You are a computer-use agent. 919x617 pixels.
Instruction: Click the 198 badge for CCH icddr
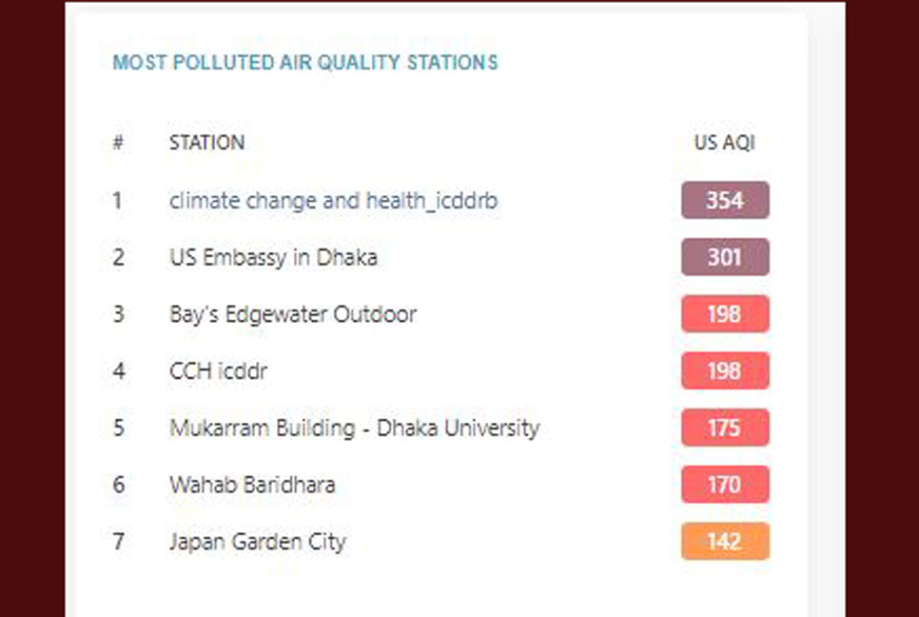(x=725, y=370)
